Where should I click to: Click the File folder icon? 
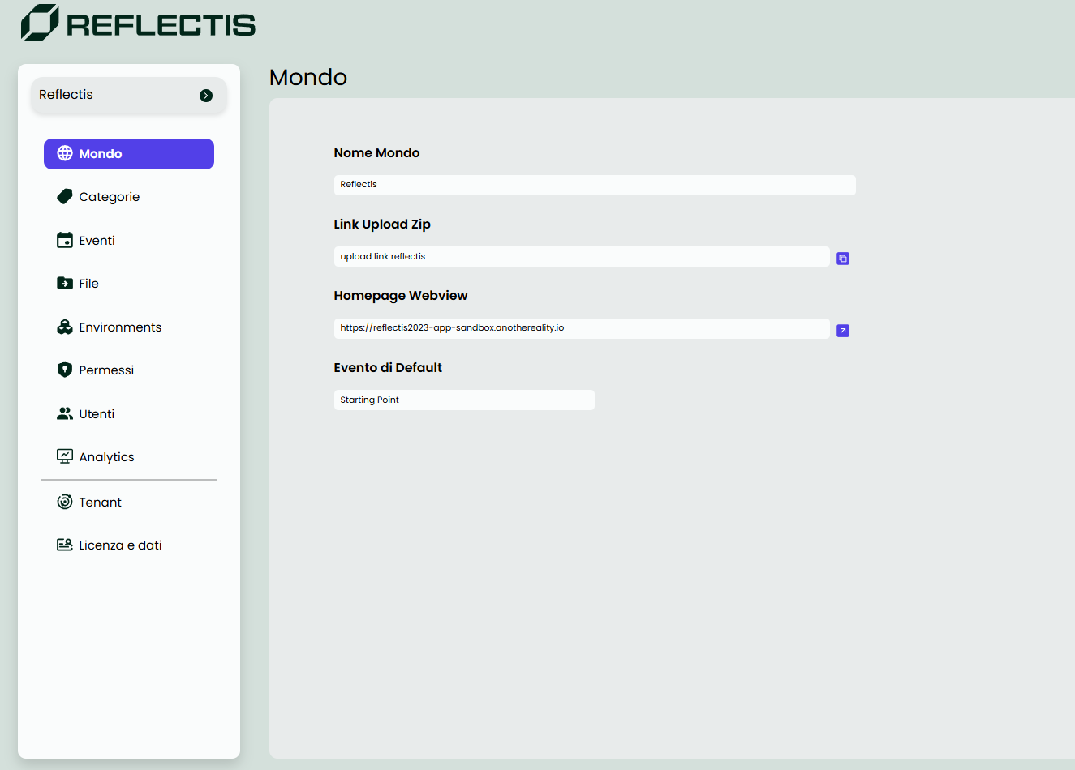point(65,284)
